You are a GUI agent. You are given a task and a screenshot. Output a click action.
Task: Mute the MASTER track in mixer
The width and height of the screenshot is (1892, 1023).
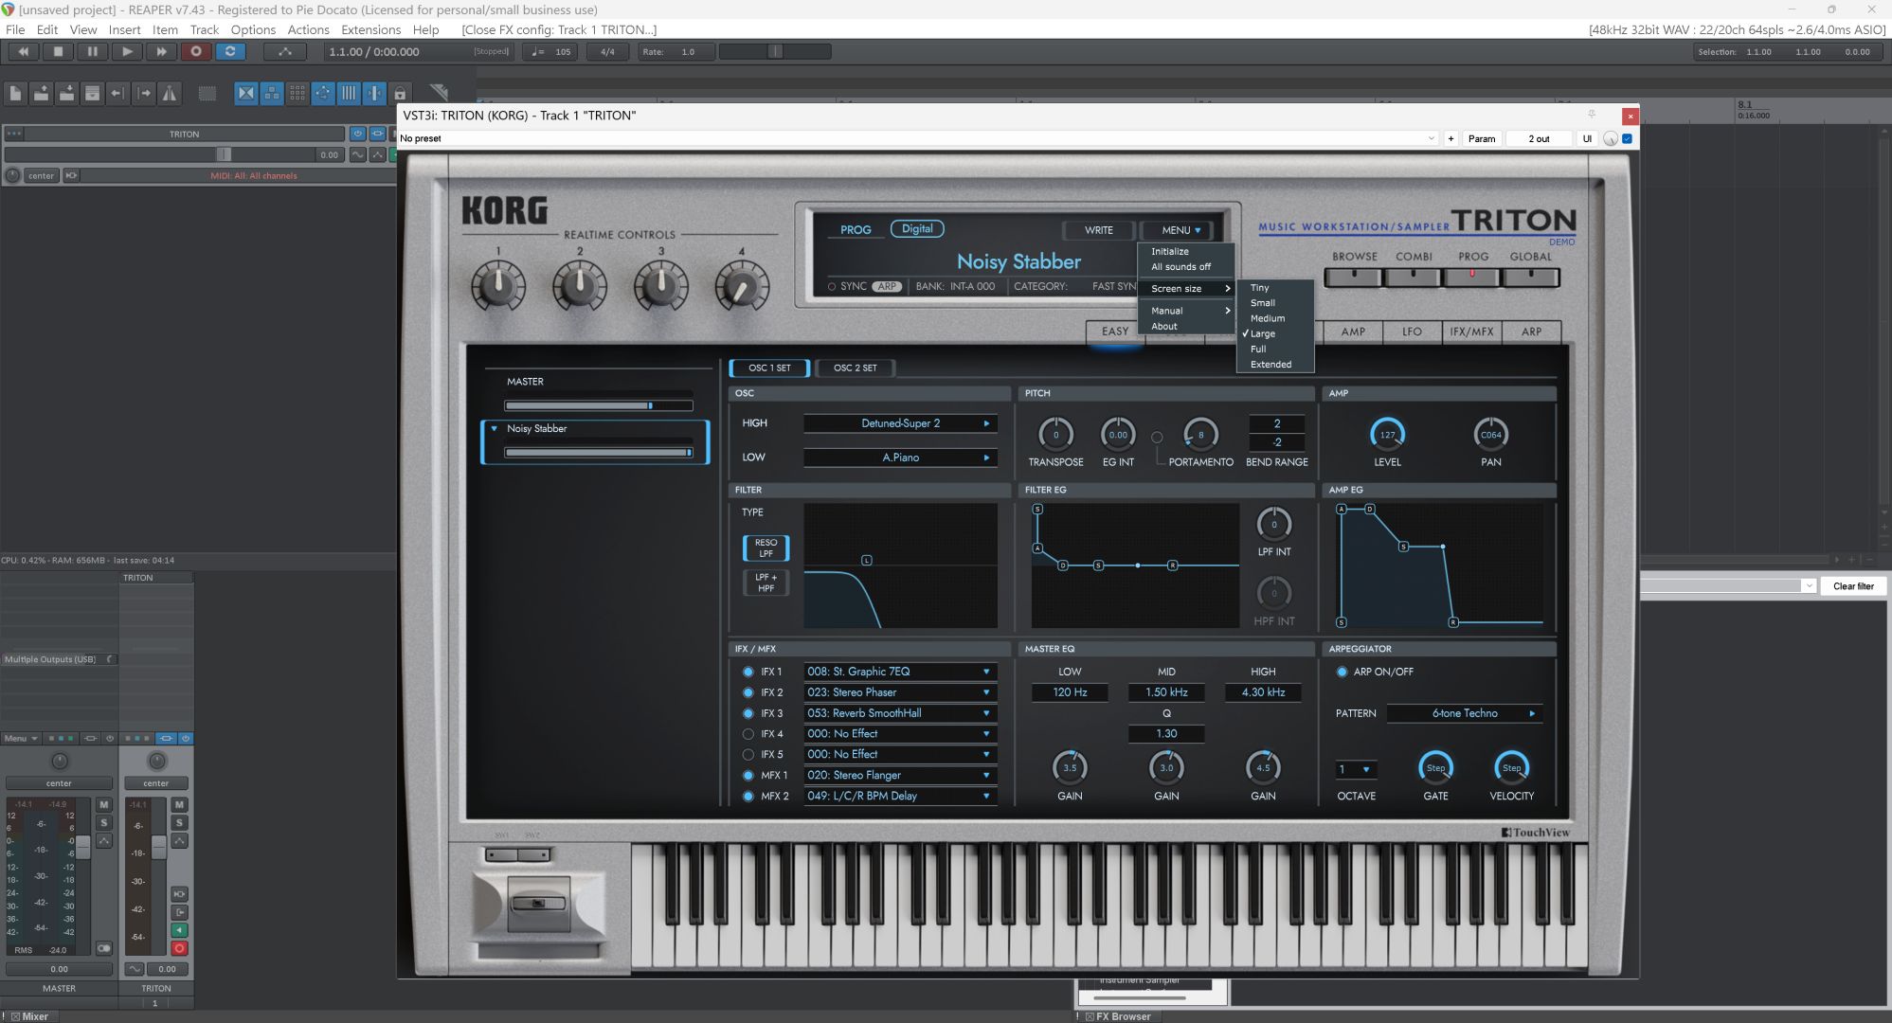coord(104,804)
